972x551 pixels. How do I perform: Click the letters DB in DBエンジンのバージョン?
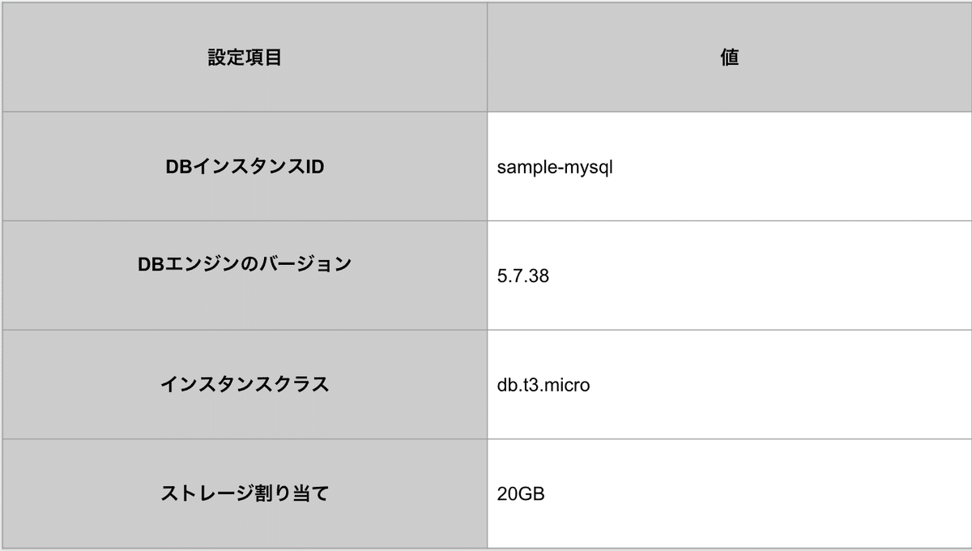tap(151, 264)
